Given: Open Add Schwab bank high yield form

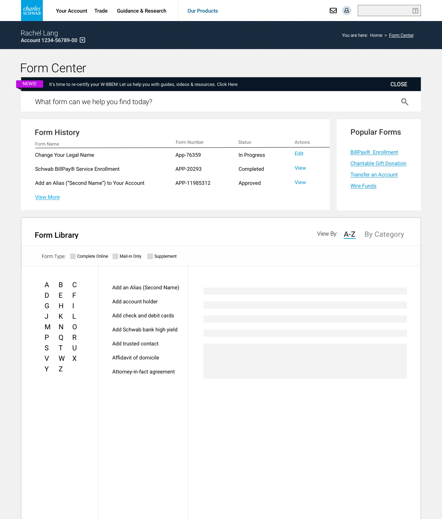Looking at the screenshot, I should 145,330.
